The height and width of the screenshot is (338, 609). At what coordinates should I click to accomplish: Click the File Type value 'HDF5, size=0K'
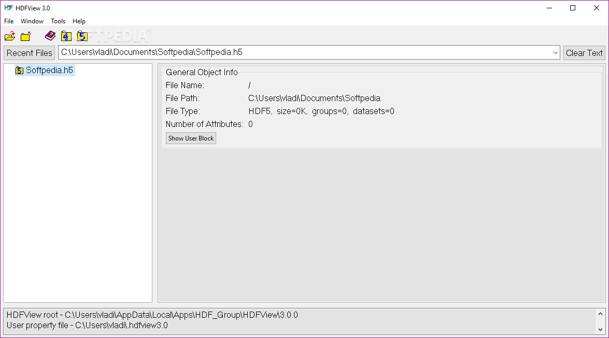pyautogui.click(x=278, y=111)
